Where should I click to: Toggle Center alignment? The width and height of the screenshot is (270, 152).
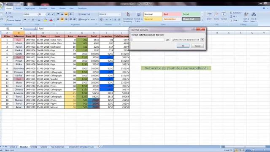62,19
